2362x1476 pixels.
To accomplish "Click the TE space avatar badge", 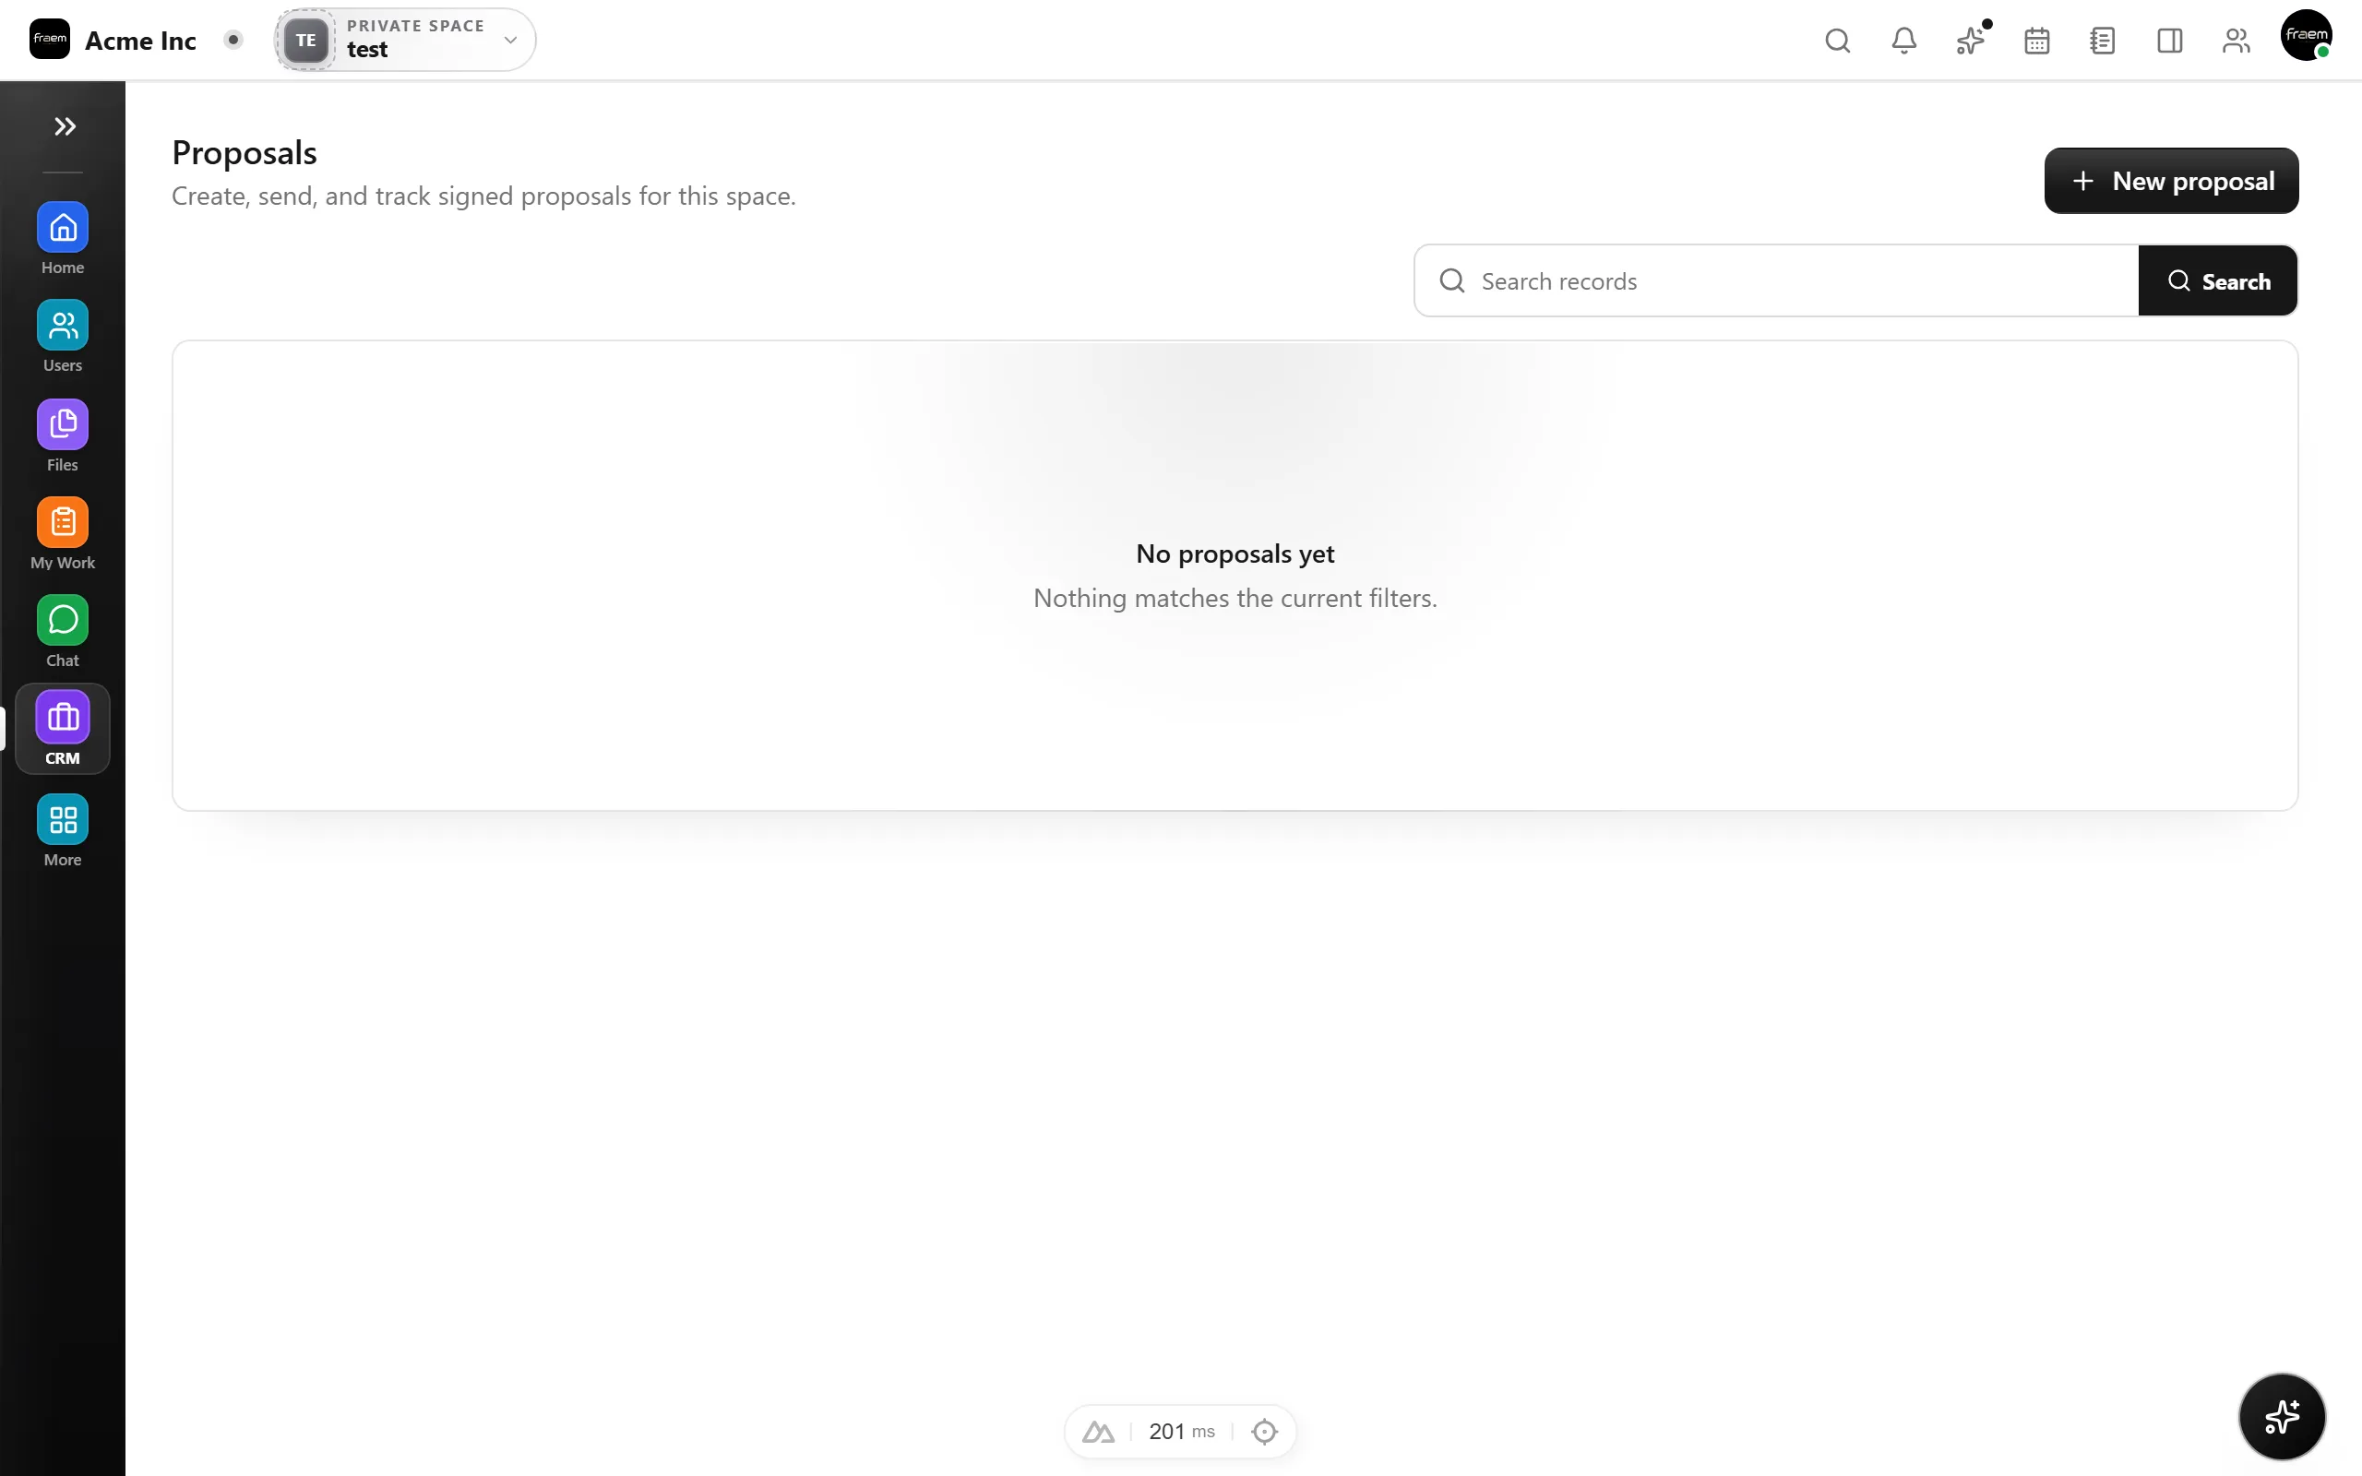I will [x=306, y=40].
